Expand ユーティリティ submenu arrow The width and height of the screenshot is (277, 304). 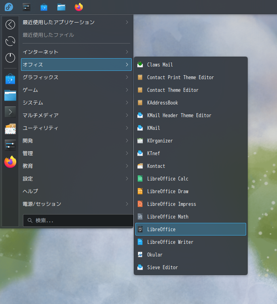(127, 128)
